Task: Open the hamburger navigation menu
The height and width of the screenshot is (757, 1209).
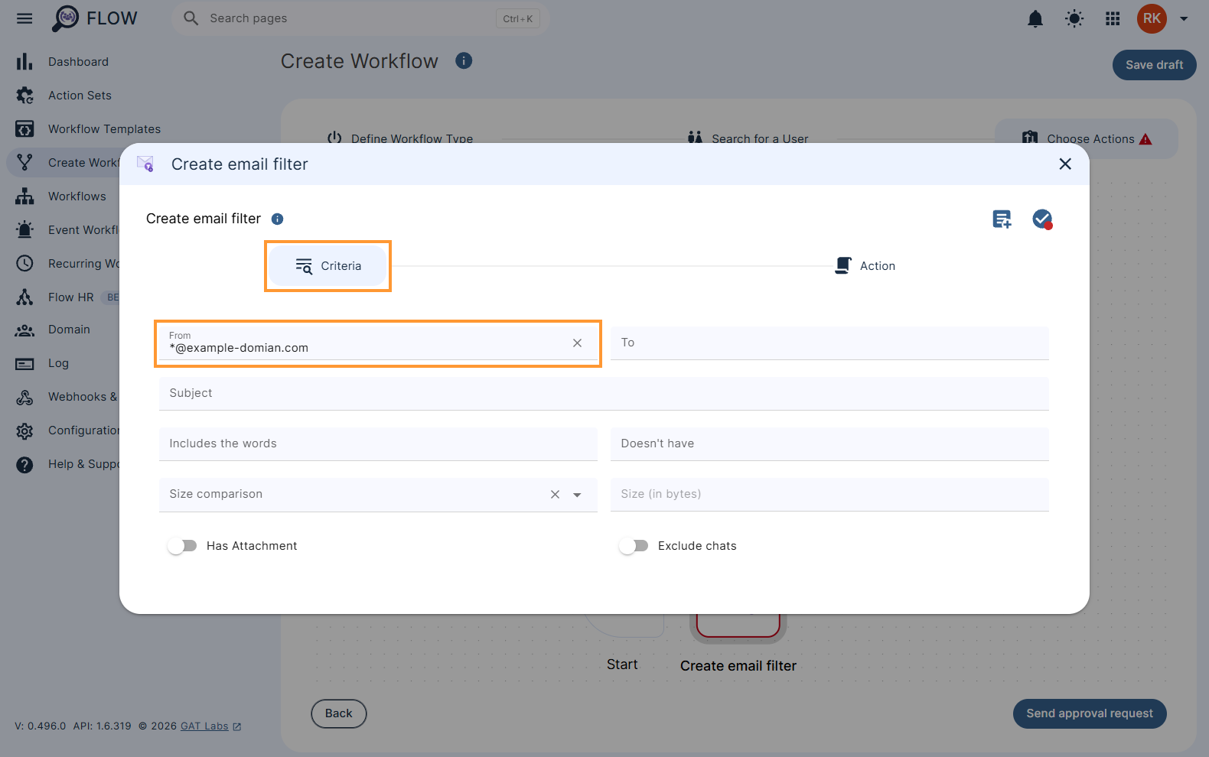Action: pyautogui.click(x=24, y=18)
